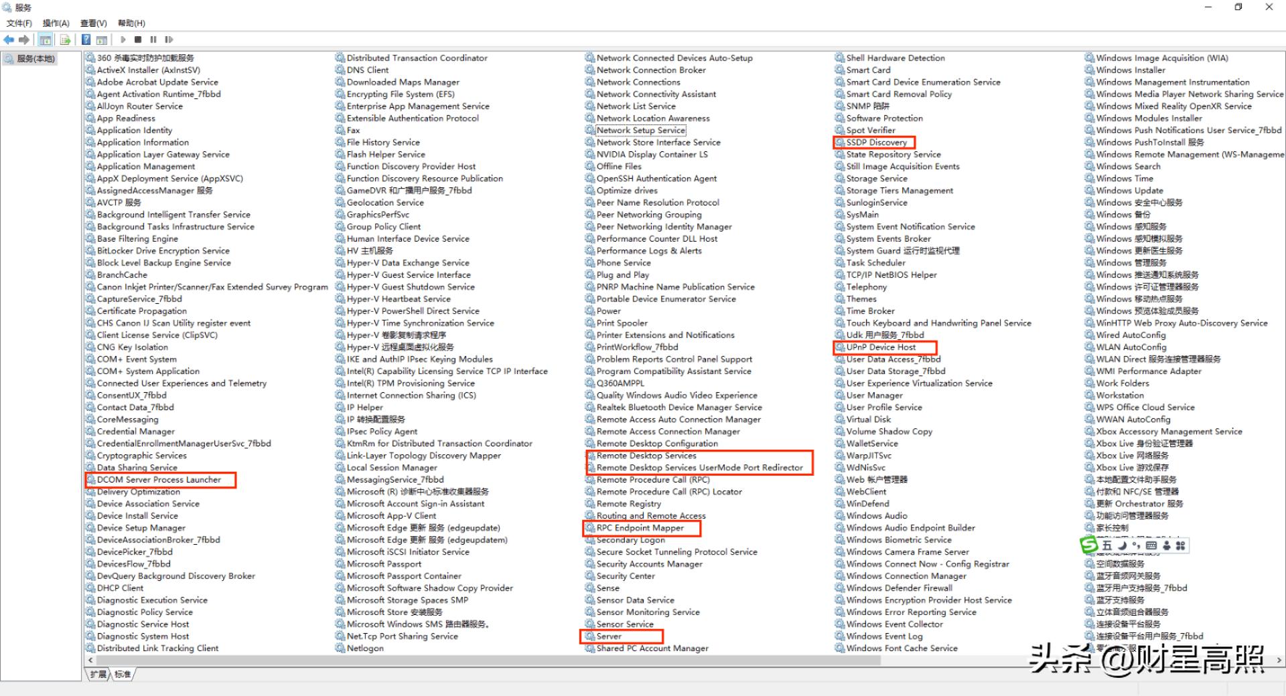Pause the selected service
1286x696 pixels.
point(153,39)
